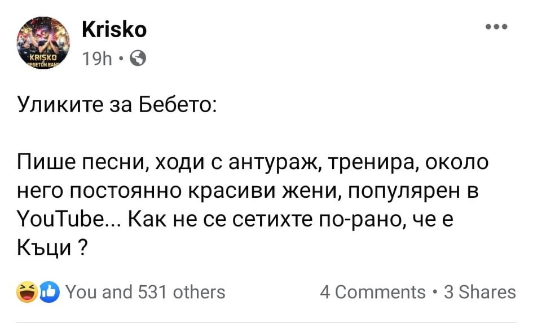This screenshot has height=332, width=533.
Task: View who reacted: You and 531 others
Action: pyautogui.click(x=146, y=292)
